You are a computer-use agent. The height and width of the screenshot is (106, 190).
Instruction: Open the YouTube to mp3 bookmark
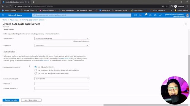pos(29,11)
